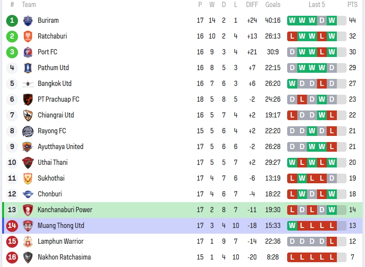Viewport: 365px width, 267px height.
Task: Click the Port FC club logo
Action: click(x=28, y=52)
